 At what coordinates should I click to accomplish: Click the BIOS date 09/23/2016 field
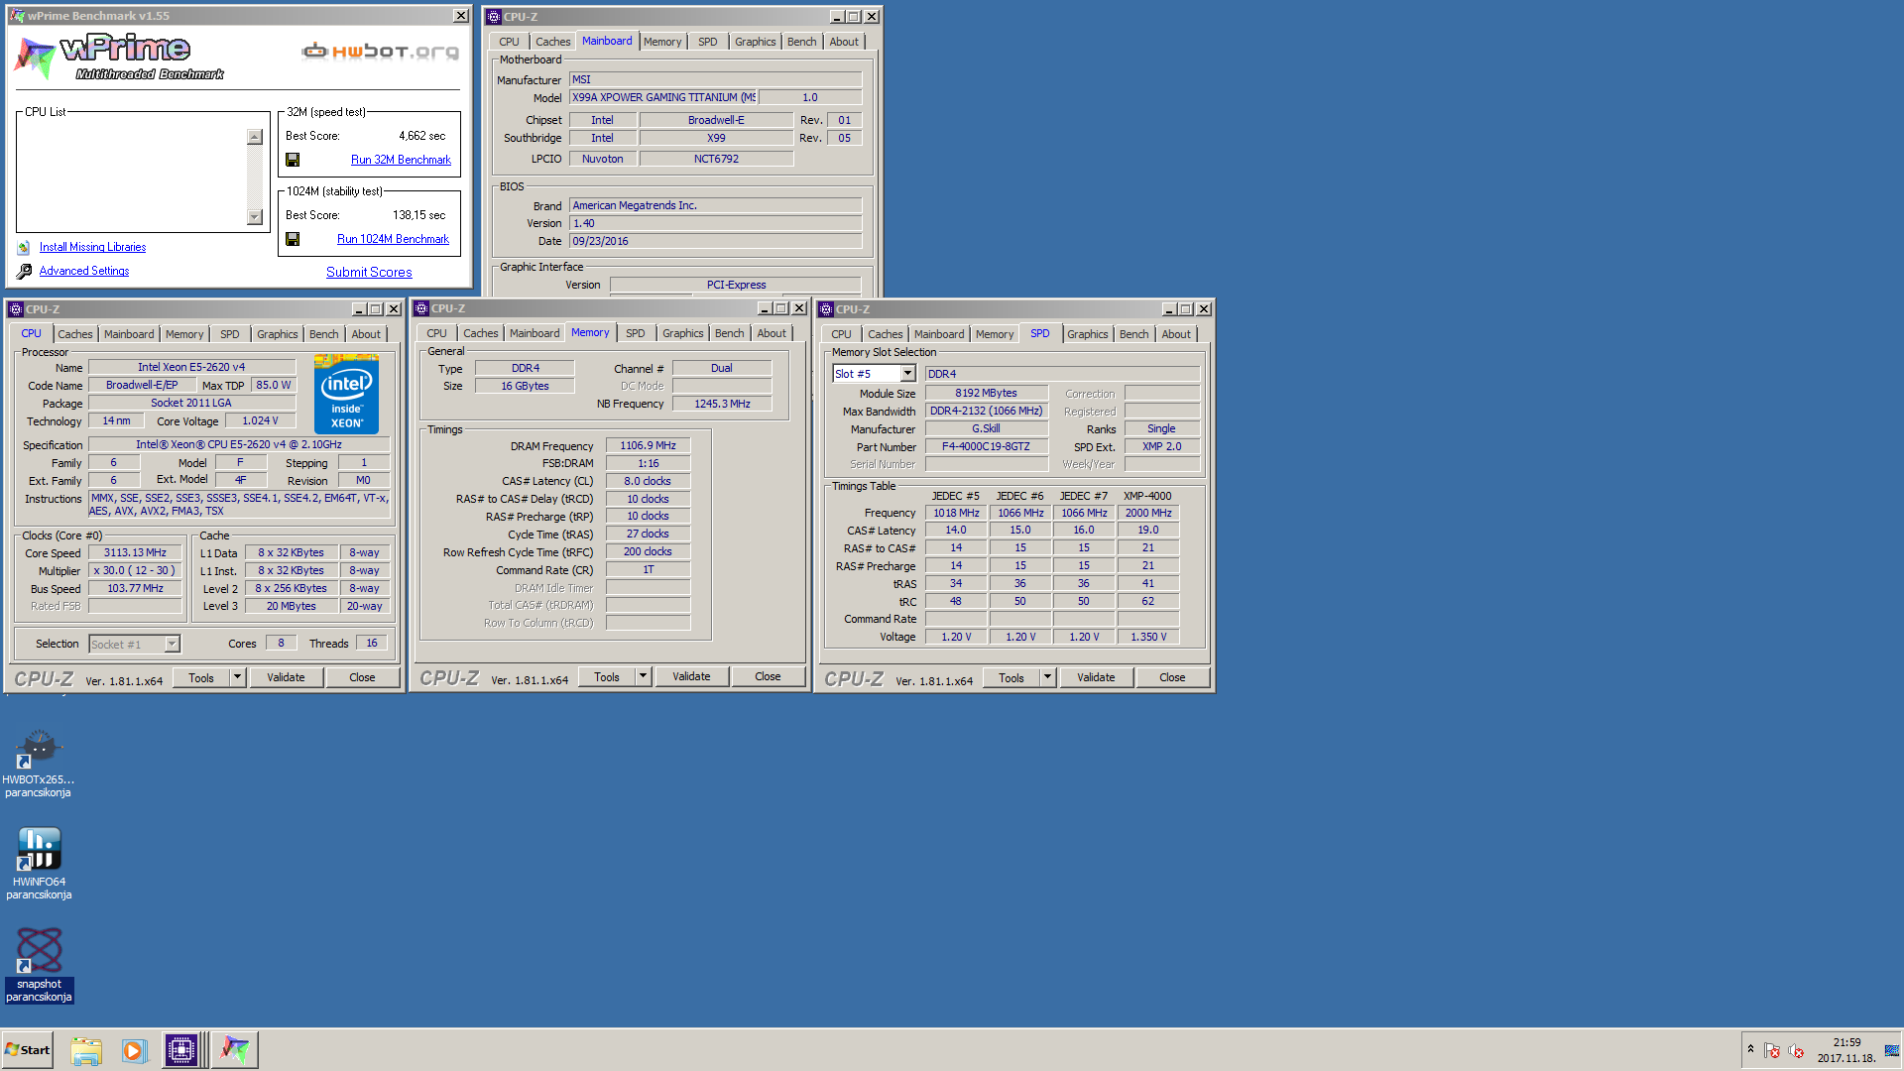click(715, 241)
